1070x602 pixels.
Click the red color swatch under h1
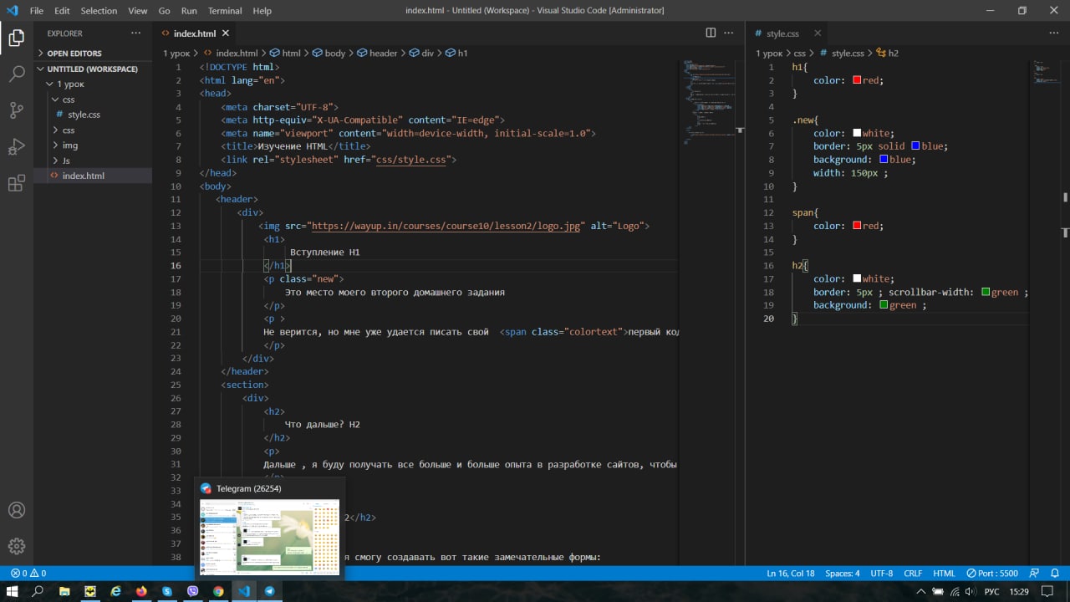857,80
